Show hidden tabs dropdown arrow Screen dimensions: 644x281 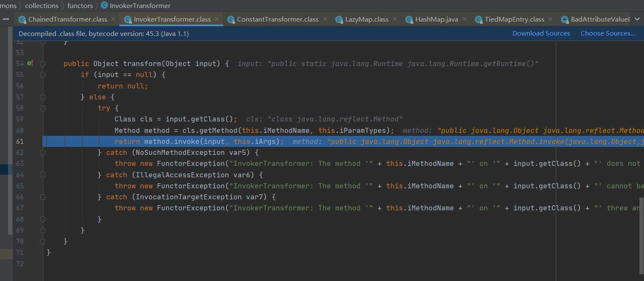click(x=637, y=19)
